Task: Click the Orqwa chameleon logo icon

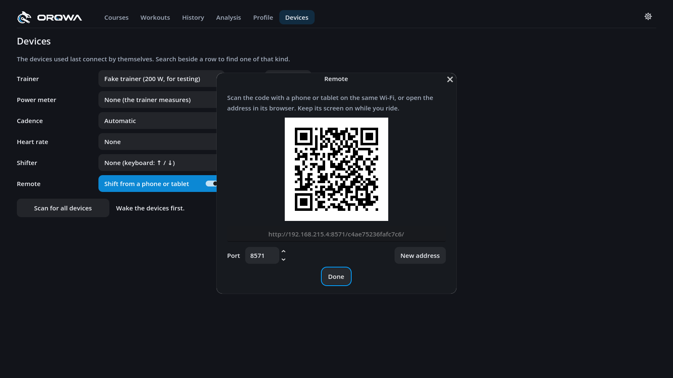Action: point(24,17)
